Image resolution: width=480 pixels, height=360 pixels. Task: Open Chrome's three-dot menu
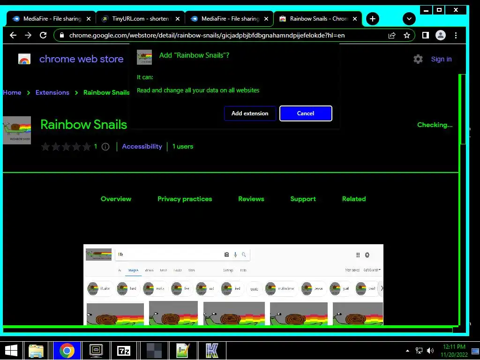pyautogui.click(x=456, y=35)
